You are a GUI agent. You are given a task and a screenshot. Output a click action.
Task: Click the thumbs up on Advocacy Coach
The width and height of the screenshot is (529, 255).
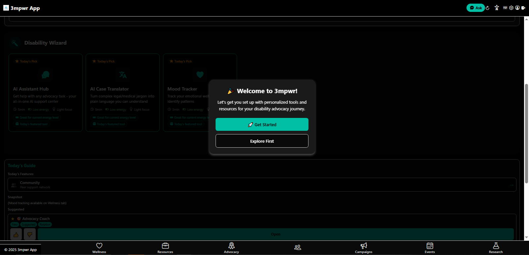tap(16, 235)
